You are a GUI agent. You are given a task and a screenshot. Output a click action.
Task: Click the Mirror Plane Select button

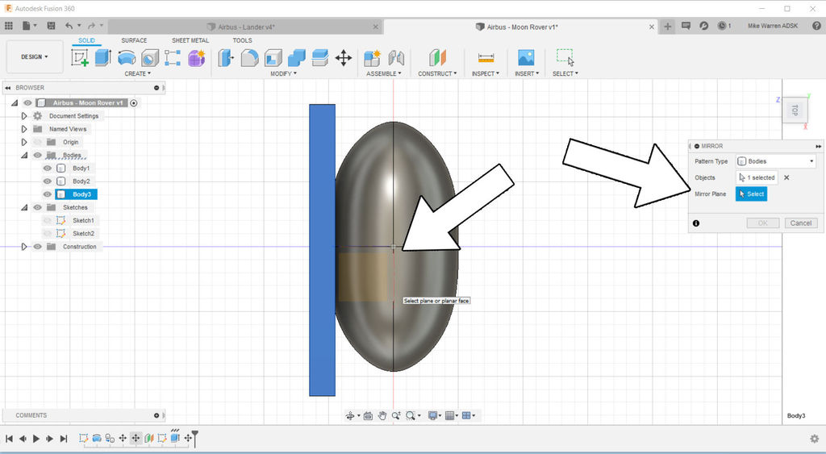(751, 194)
